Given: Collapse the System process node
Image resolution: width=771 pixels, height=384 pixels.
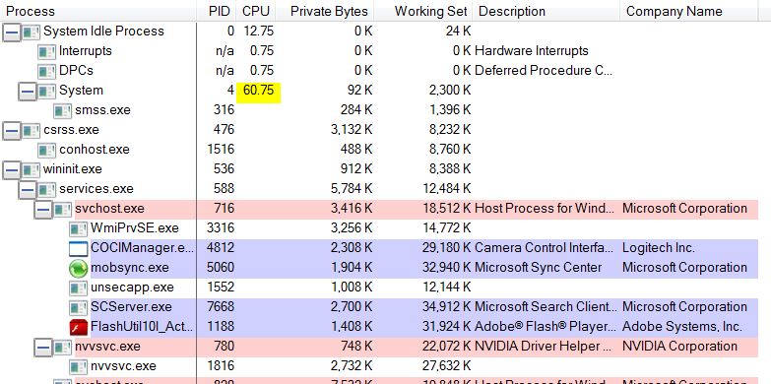Looking at the screenshot, I should tap(28, 92).
